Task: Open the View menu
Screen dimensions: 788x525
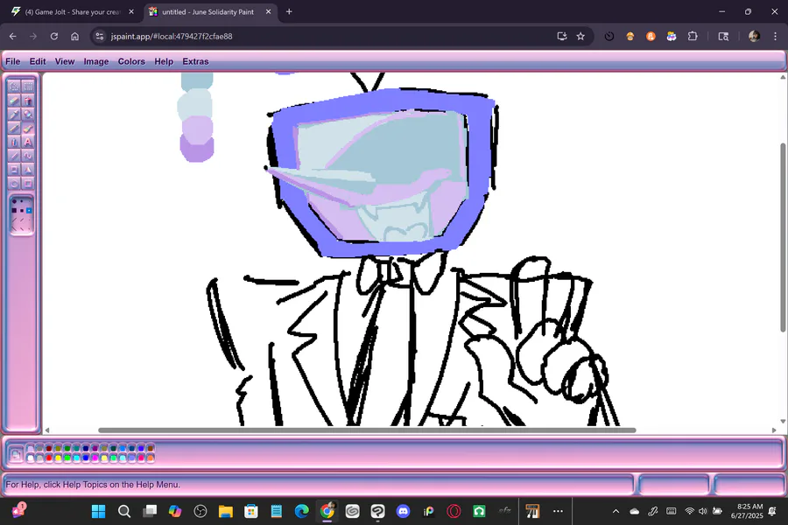Action: click(65, 61)
